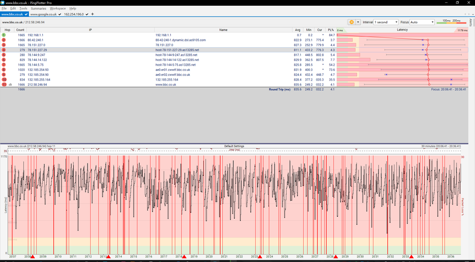Select name ae0.er01.cwwtf.bbc.co.uk
475x262 pixels.
(x=173, y=70)
